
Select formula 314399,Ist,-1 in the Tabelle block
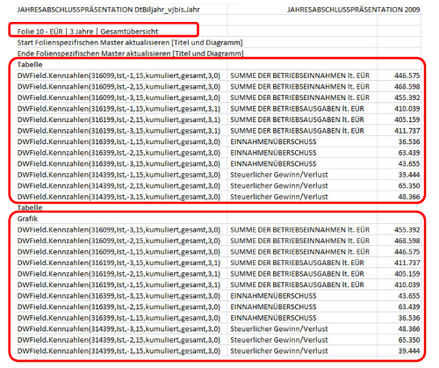click(119, 175)
